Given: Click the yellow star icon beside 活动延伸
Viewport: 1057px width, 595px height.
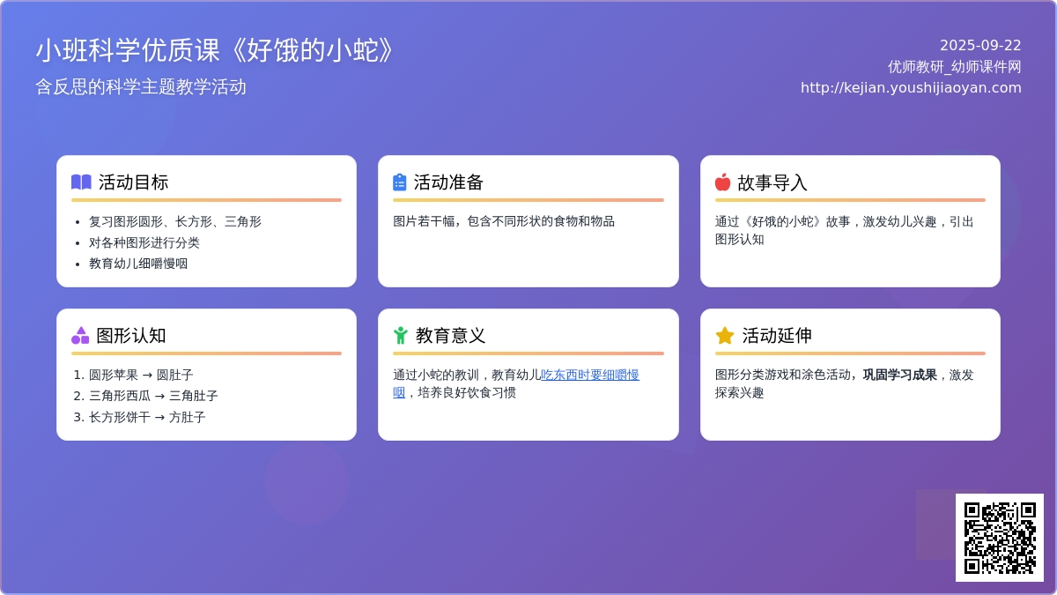Looking at the screenshot, I should 725,336.
